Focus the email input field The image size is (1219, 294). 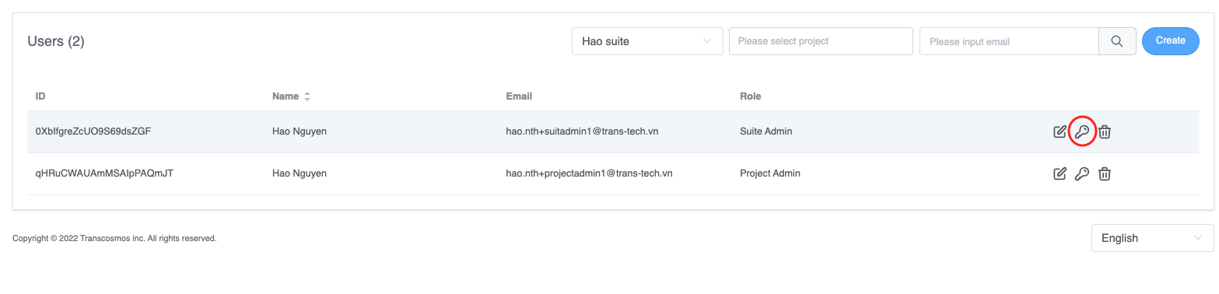pos(1009,41)
